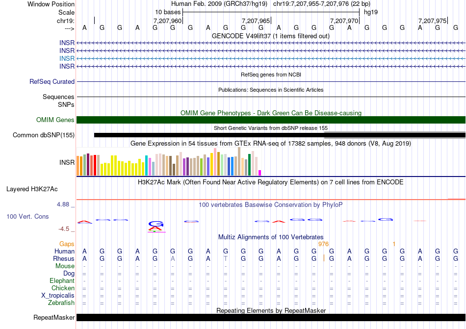Select the Zebrafish alignment row label
This screenshot has width=466, height=329.
point(61,303)
